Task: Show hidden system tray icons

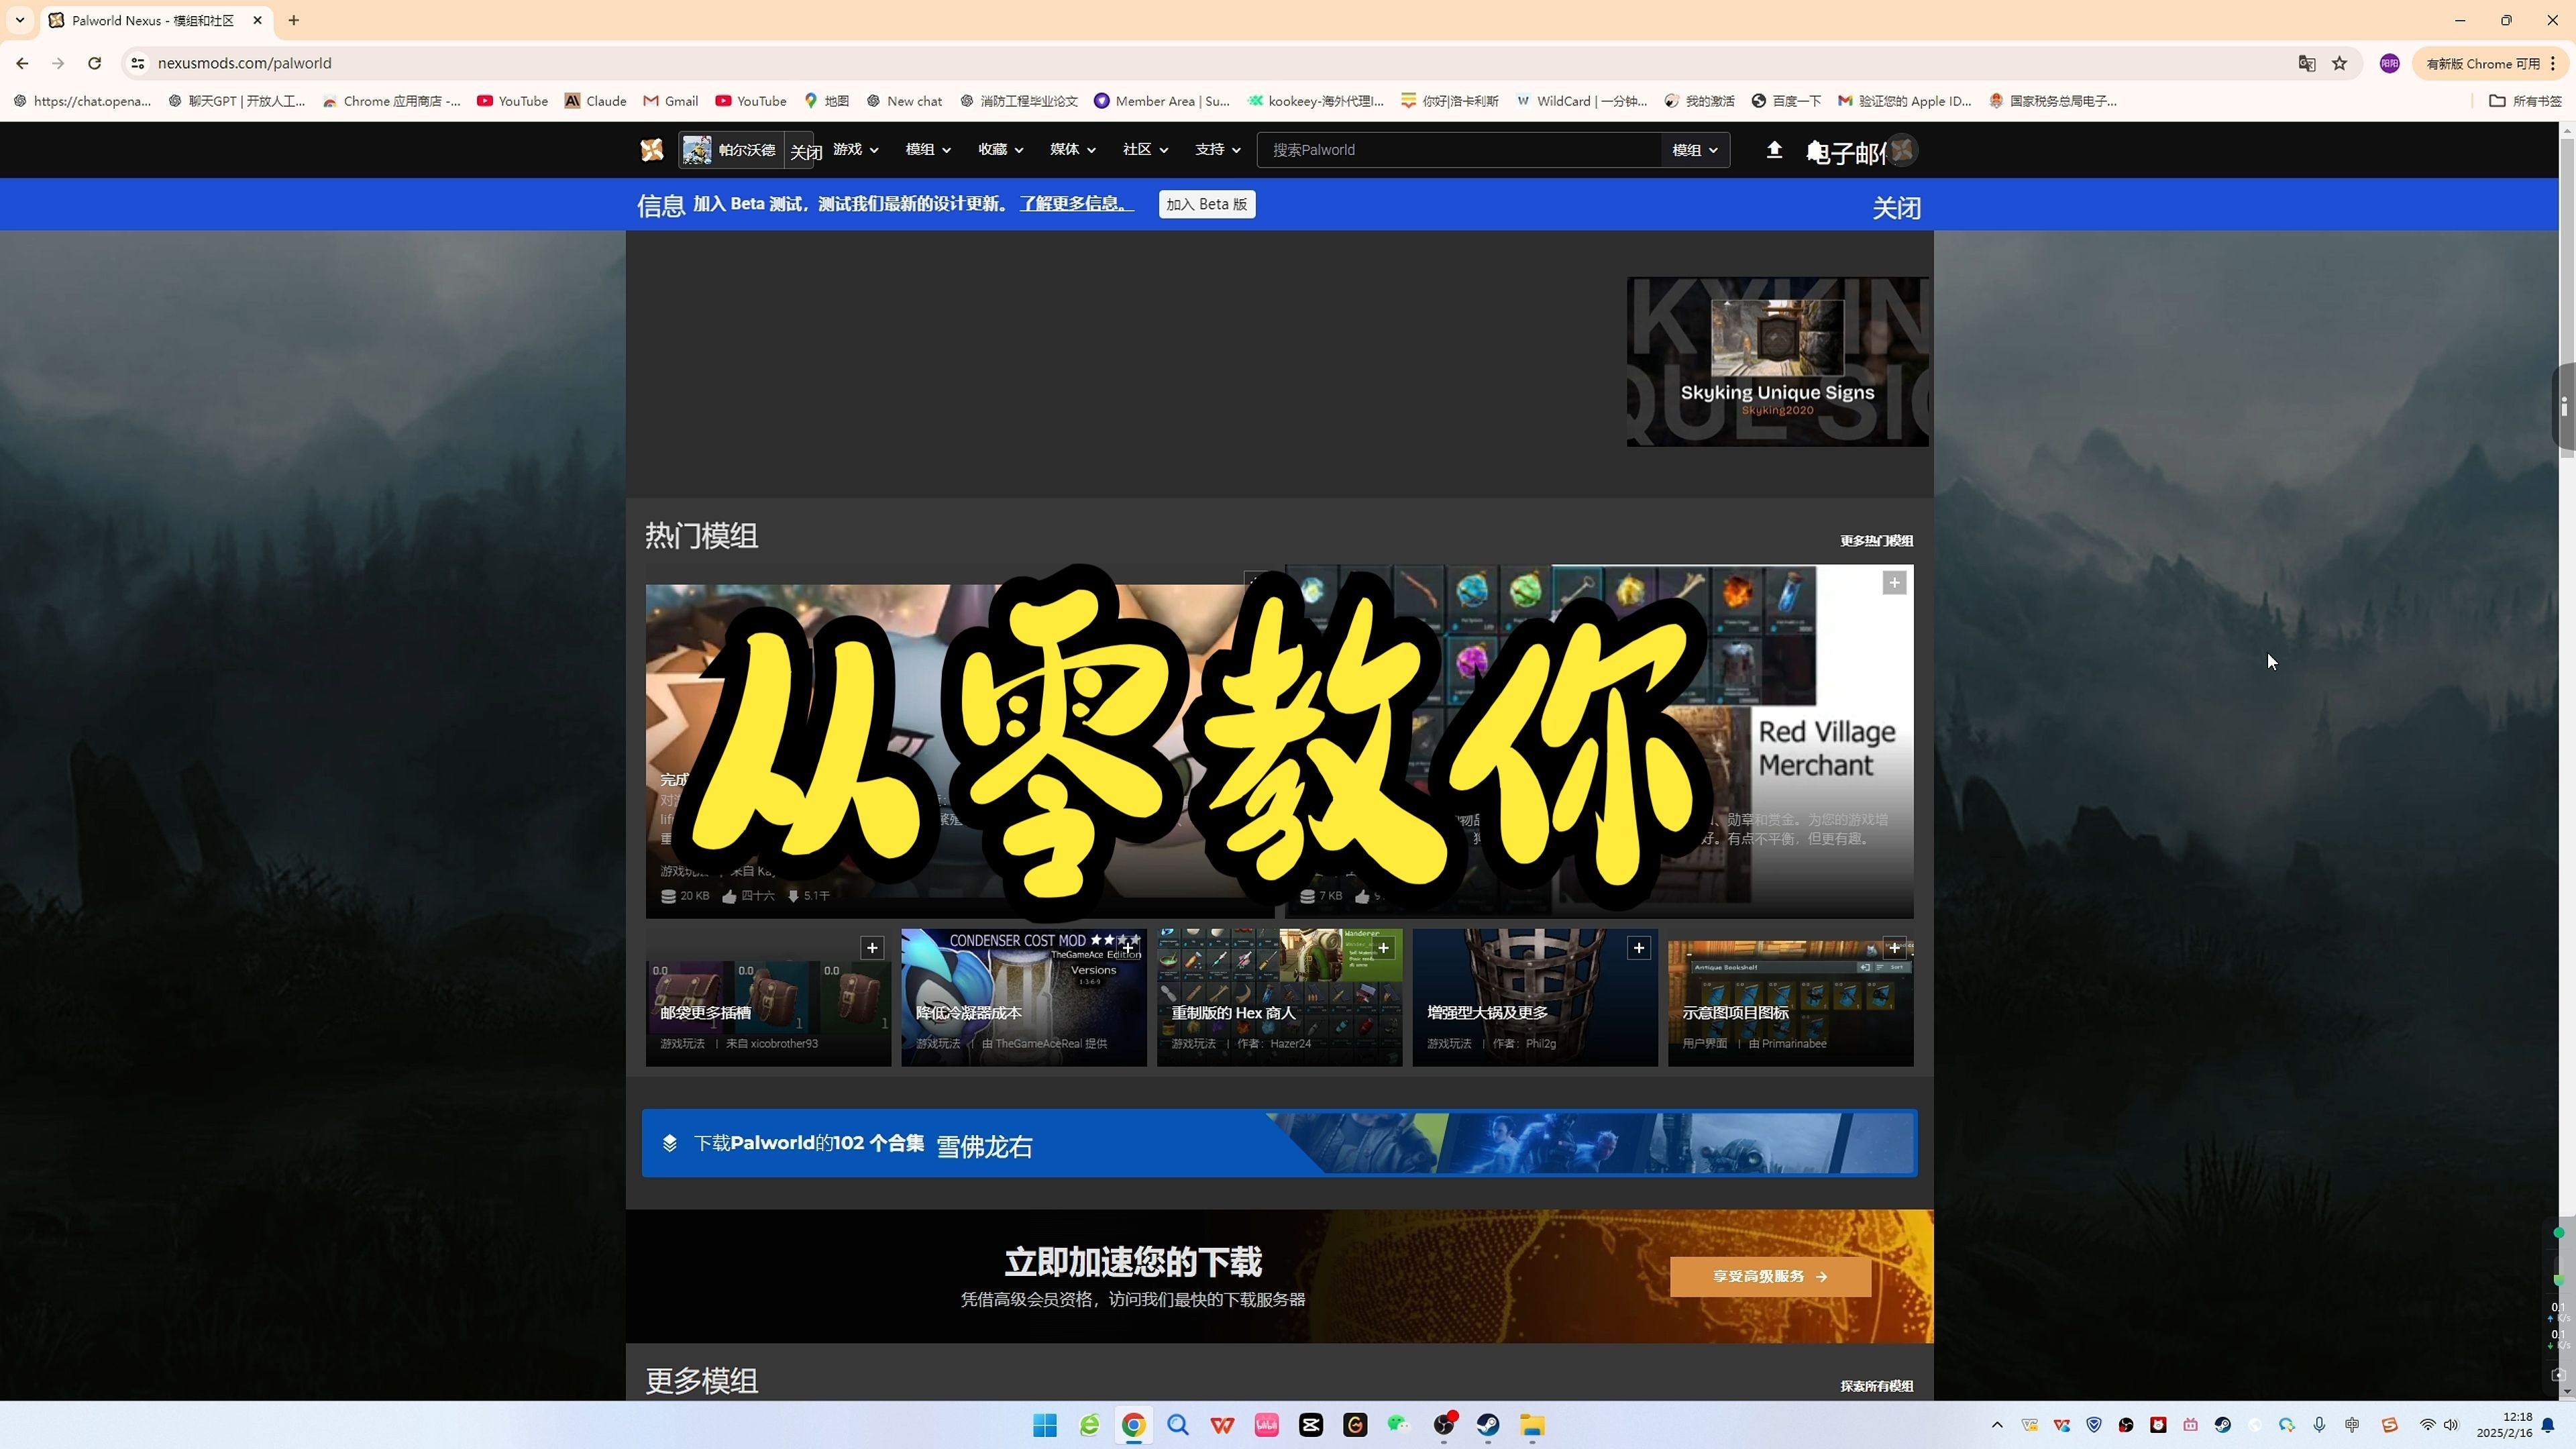Action: coord(1997,1425)
